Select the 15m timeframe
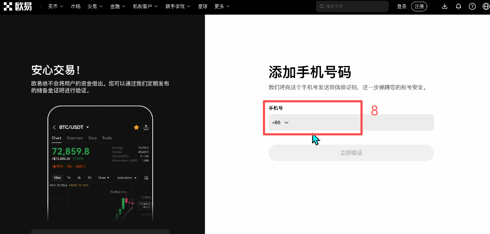 (x=57, y=178)
